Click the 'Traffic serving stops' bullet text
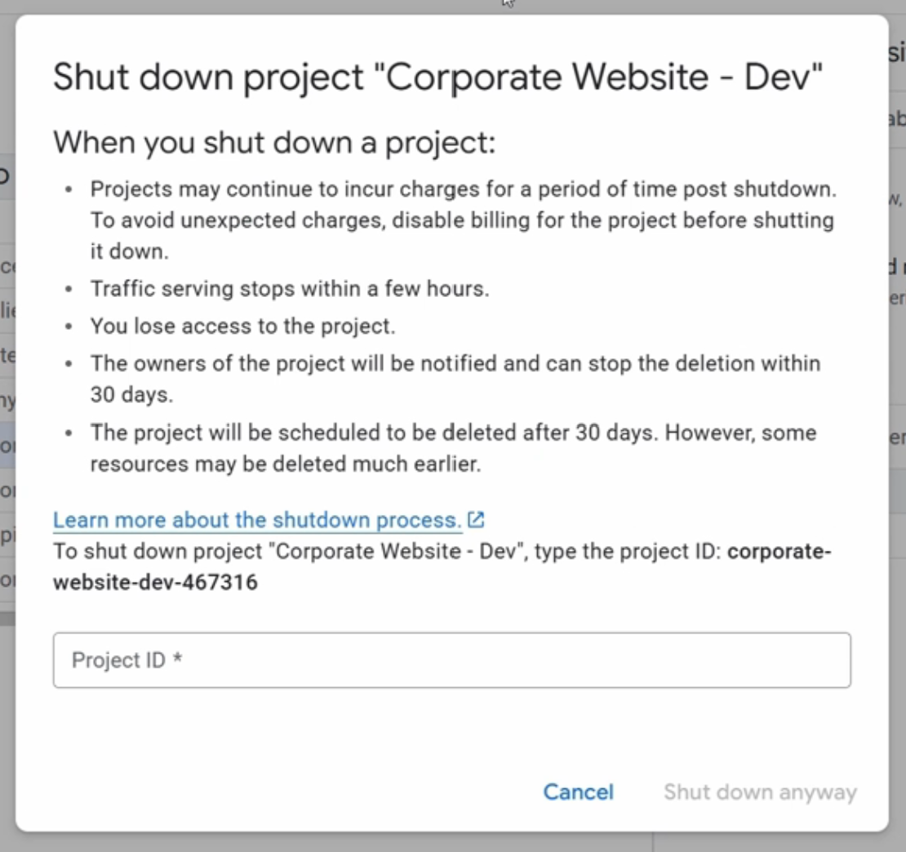Image resolution: width=906 pixels, height=852 pixels. pyautogui.click(x=290, y=288)
